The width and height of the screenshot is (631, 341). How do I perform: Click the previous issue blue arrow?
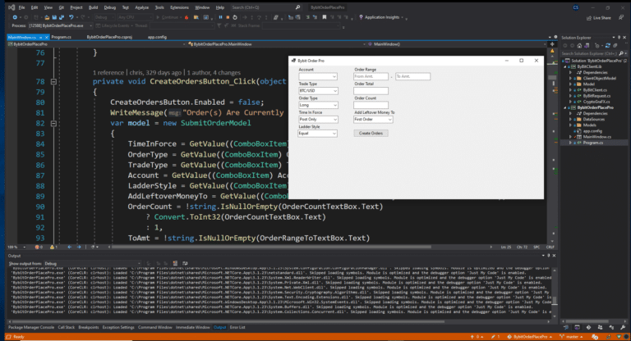point(70,247)
